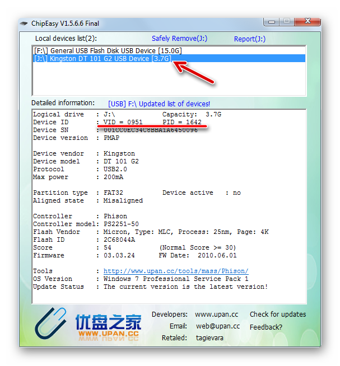Click Aligned state Misaligned value

[x=123, y=200]
